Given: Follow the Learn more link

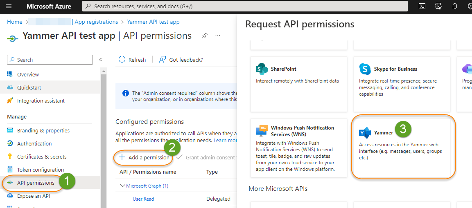Looking at the screenshot, I should [x=225, y=141].
